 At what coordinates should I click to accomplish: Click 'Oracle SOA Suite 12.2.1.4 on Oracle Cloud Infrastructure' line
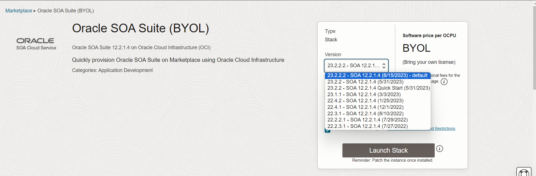pyautogui.click(x=141, y=48)
